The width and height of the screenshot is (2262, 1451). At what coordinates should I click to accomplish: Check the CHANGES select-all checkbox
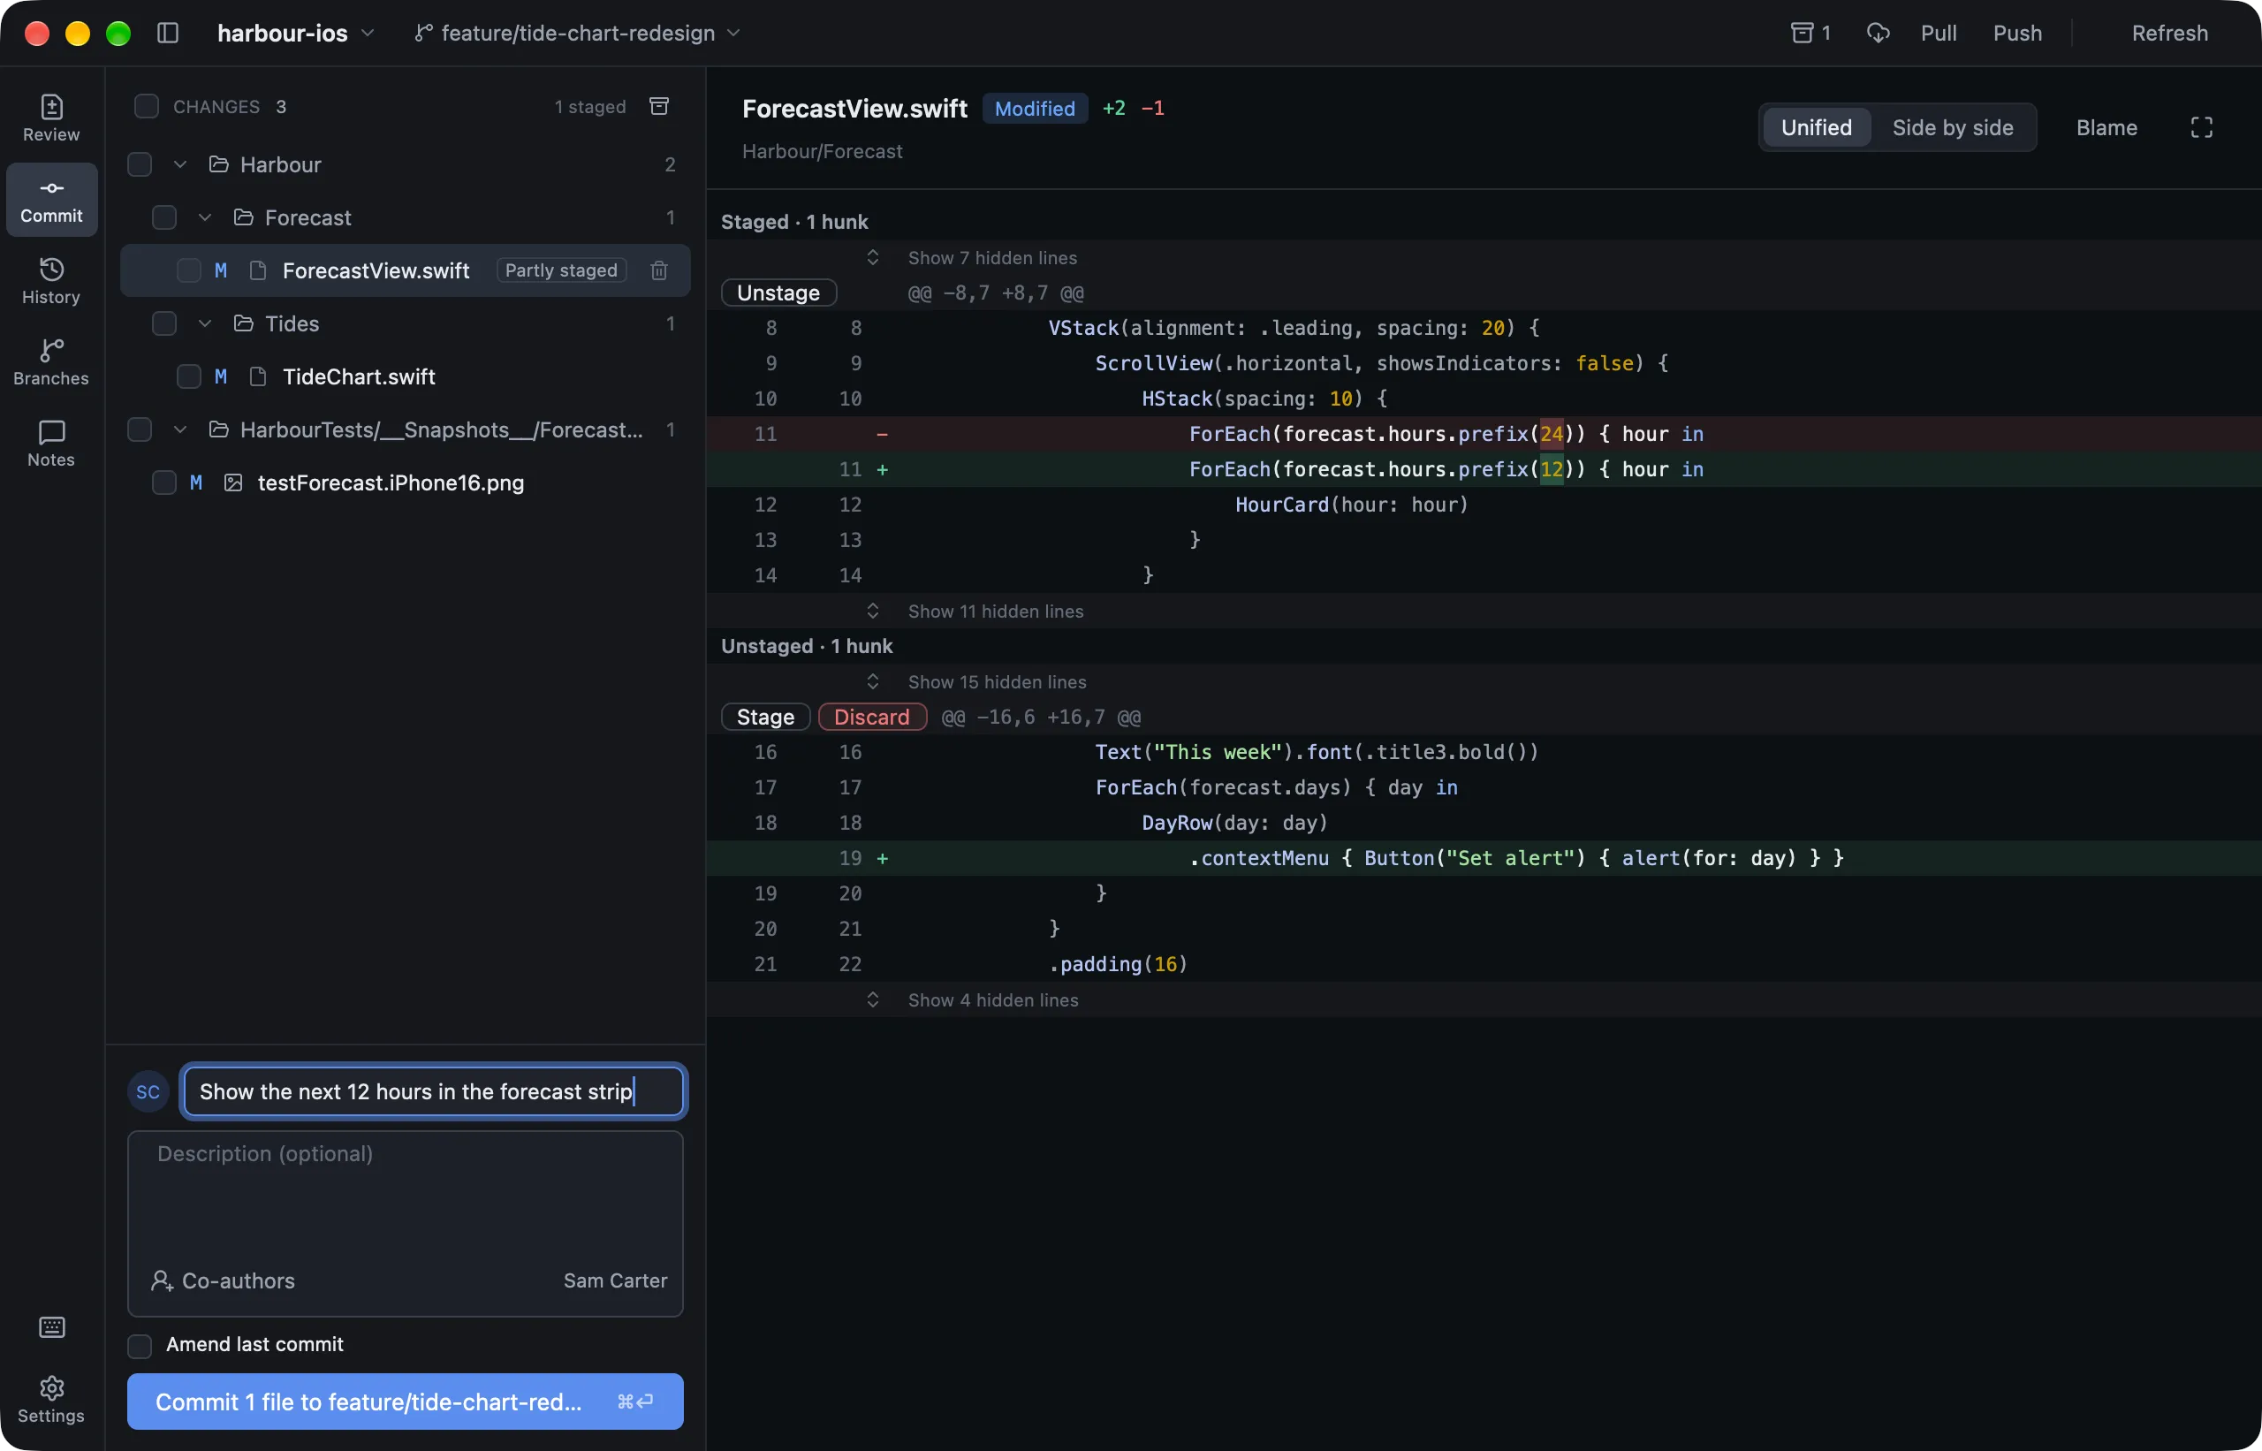(x=146, y=105)
